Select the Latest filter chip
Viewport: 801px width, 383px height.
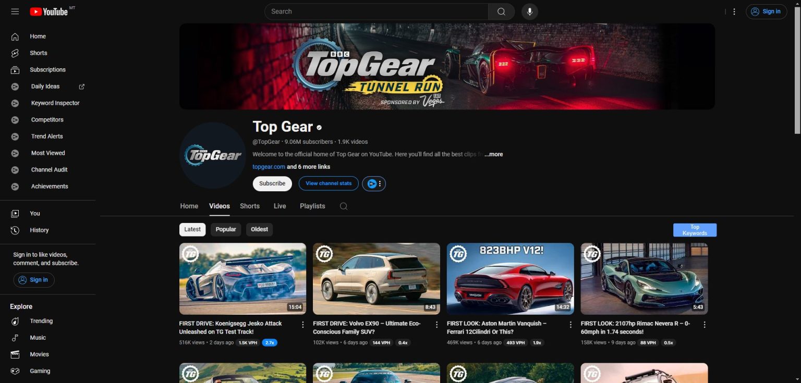pos(192,229)
